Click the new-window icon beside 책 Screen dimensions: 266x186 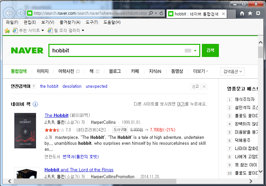click(98, 71)
